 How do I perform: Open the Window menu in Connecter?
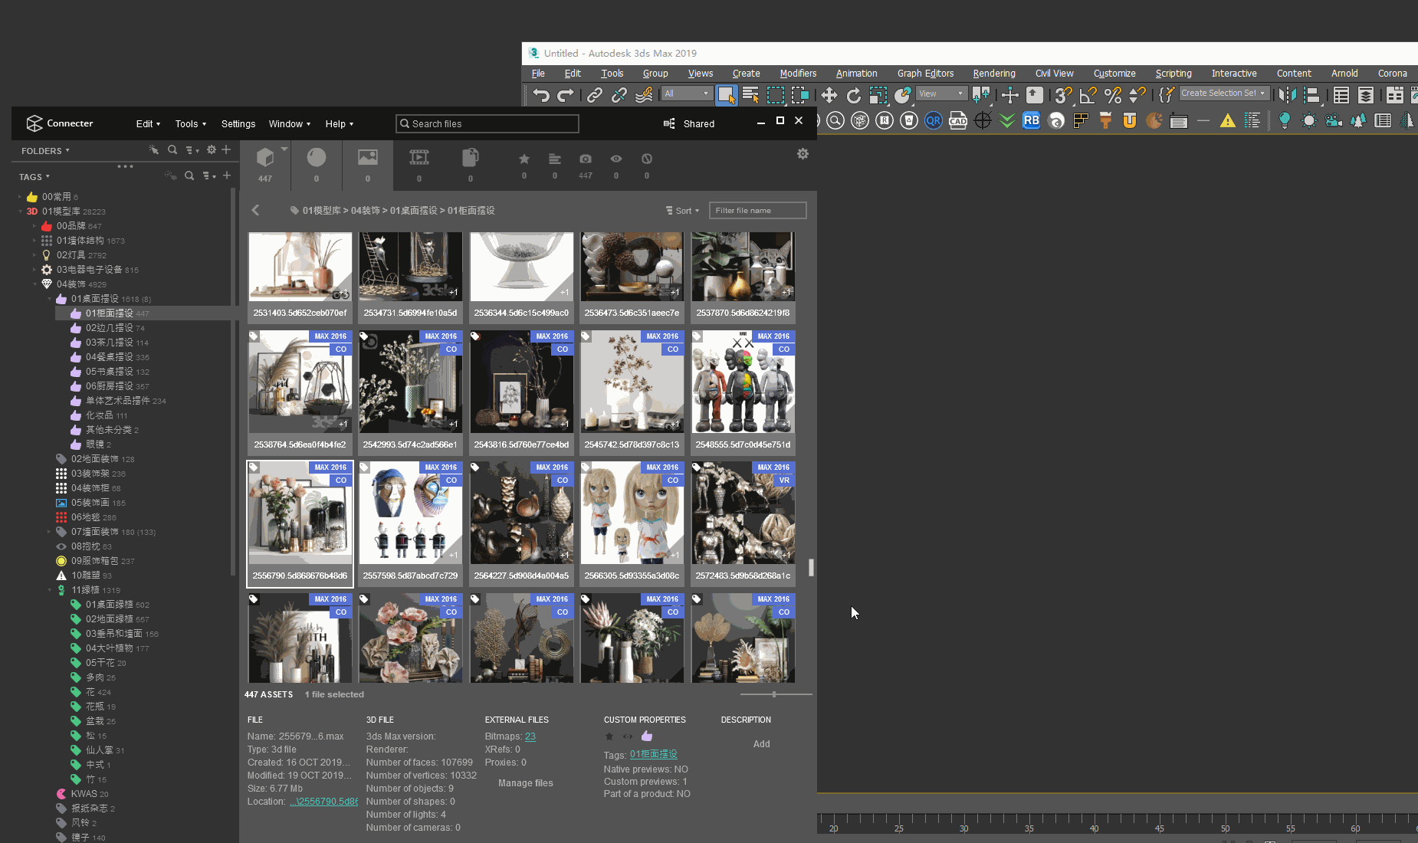[x=289, y=123]
